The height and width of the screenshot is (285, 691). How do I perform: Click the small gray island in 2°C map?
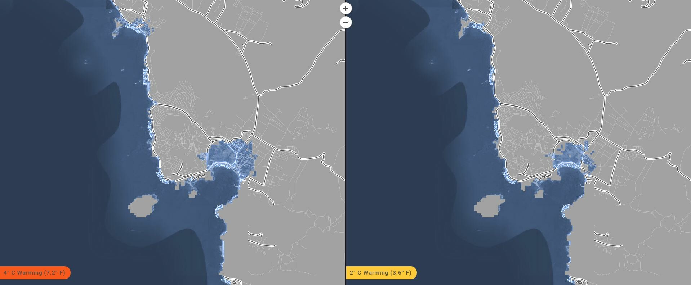(x=489, y=206)
